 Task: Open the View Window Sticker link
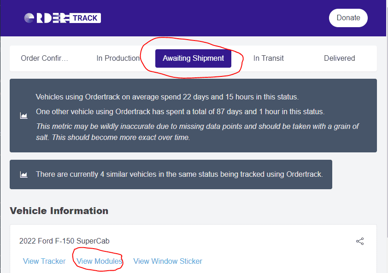168,261
